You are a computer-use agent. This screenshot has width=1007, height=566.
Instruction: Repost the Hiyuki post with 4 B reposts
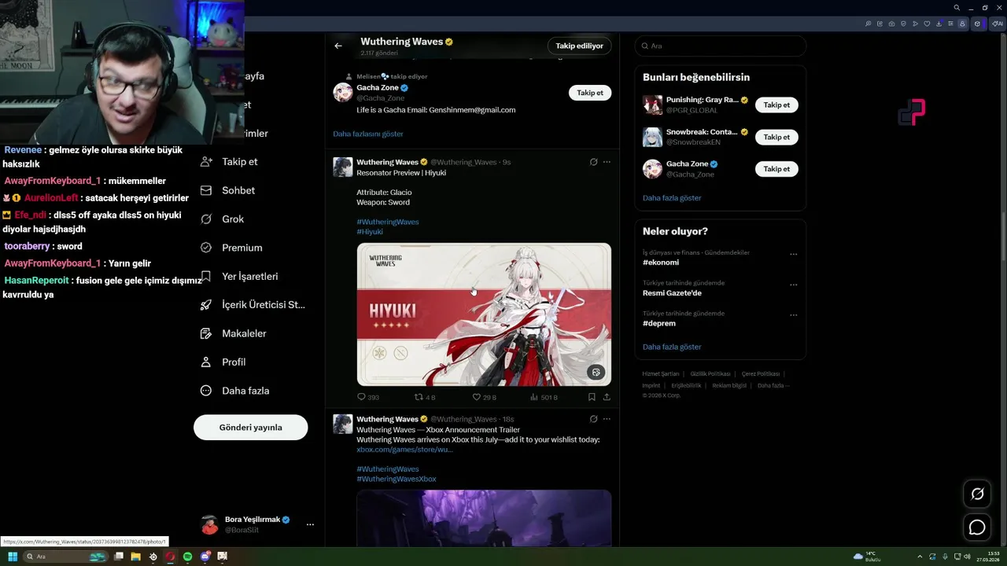pos(425,397)
